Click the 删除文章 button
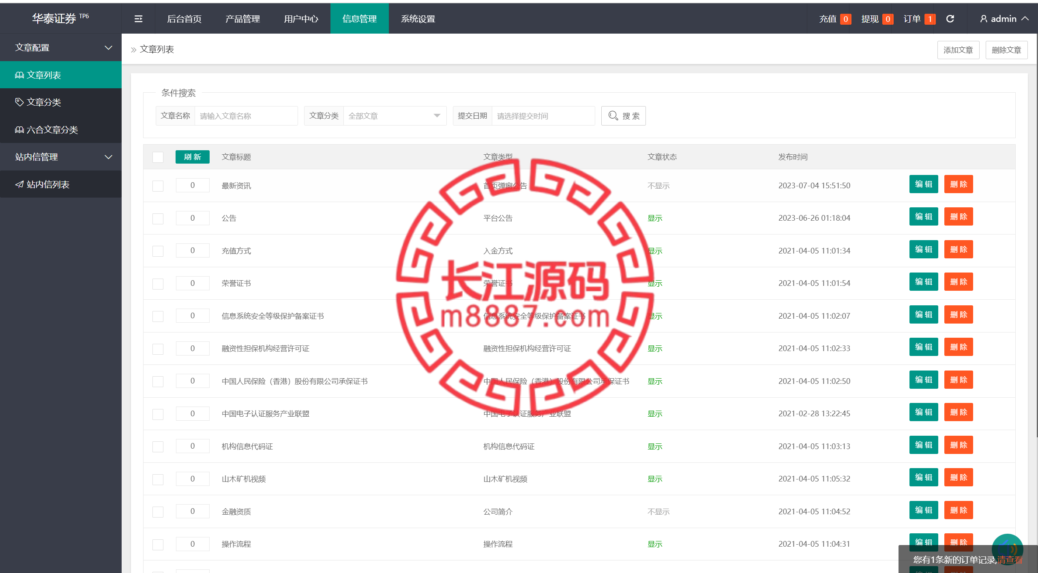The height and width of the screenshot is (573, 1038). click(1006, 50)
